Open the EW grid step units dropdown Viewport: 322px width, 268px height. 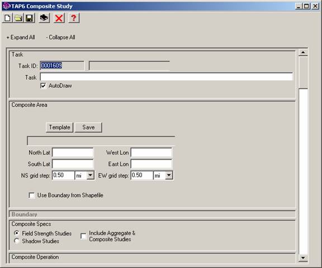pyautogui.click(x=169, y=175)
